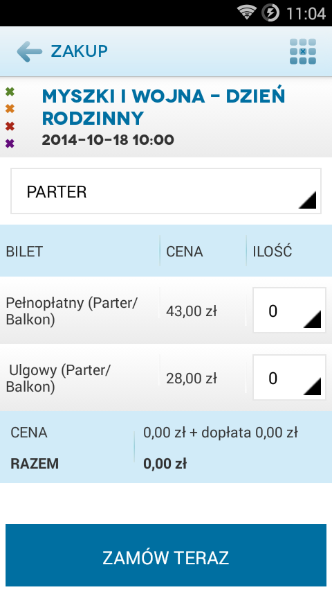Screen dimensions: 332x592
Task: Click the ILOŚĆ column header
Action: pos(272,251)
